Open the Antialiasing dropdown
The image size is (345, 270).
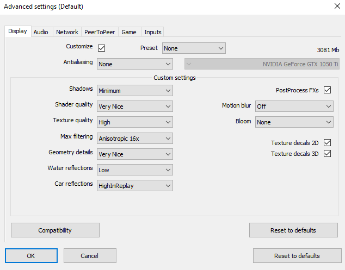tap(135, 64)
